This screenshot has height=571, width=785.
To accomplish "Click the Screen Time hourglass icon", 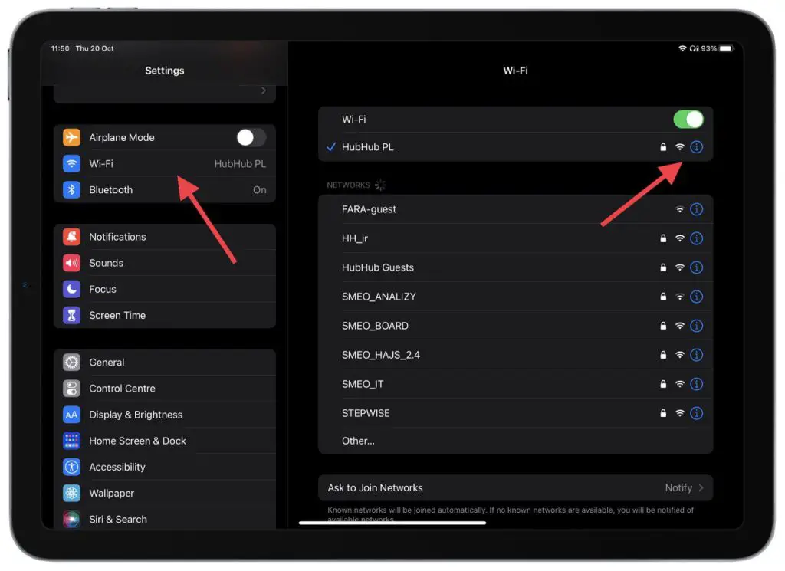I will click(x=71, y=315).
